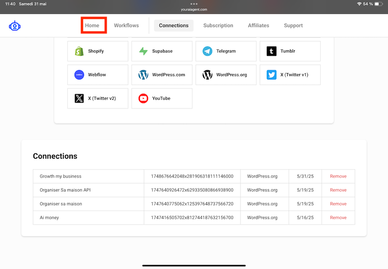Image resolution: width=388 pixels, height=269 pixels.
Task: Click the 5/16/25 date cell
Action: 306,218
